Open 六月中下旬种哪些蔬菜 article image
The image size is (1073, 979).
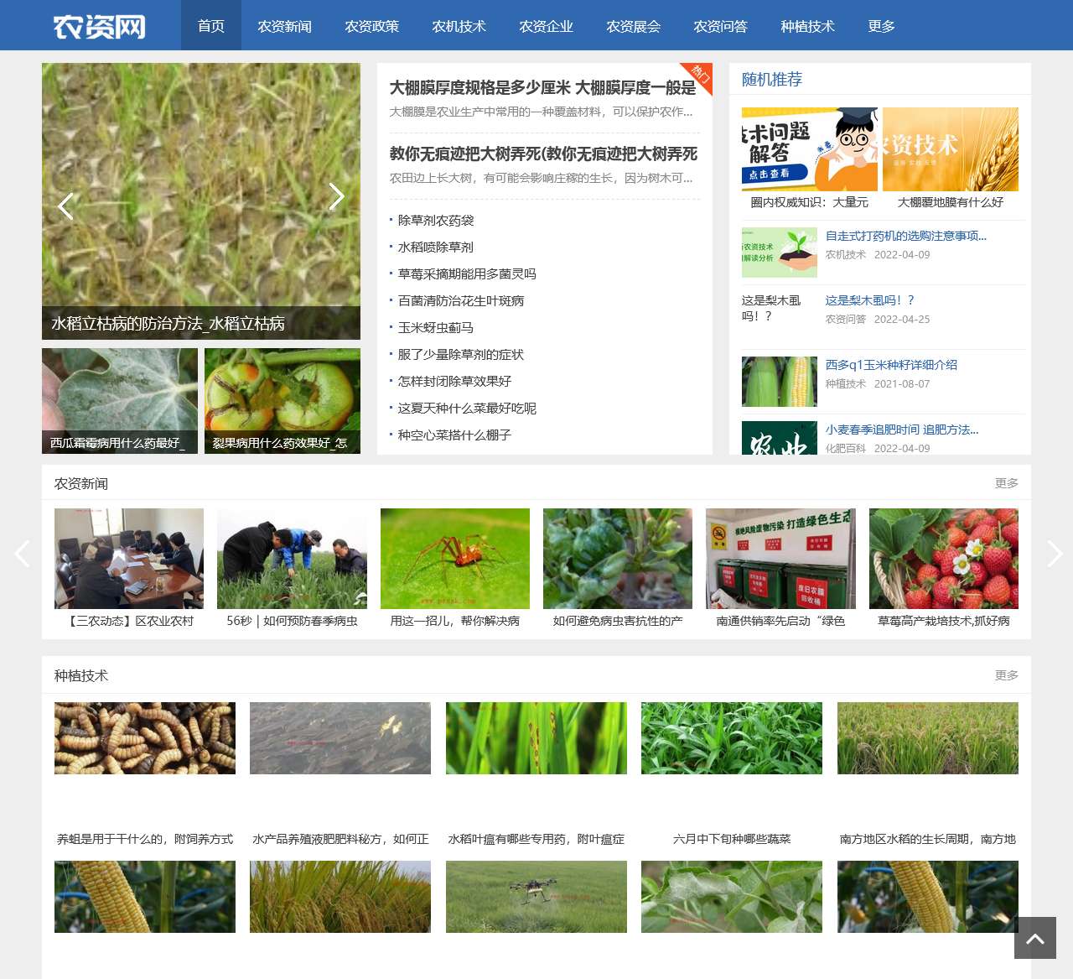(x=732, y=738)
